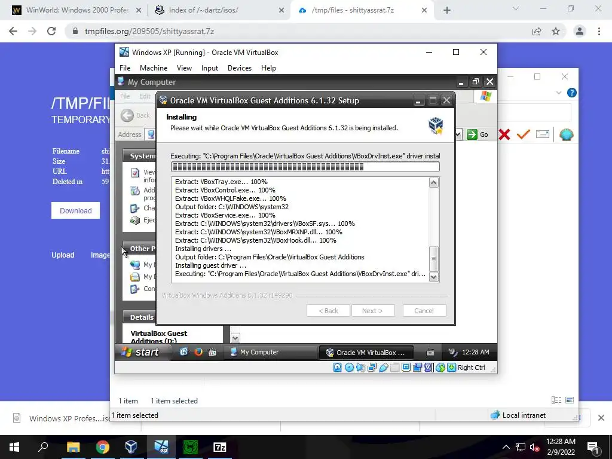Click the keyboard icon in XP system tray
The image size is (612, 459).
pyautogui.click(x=430, y=353)
